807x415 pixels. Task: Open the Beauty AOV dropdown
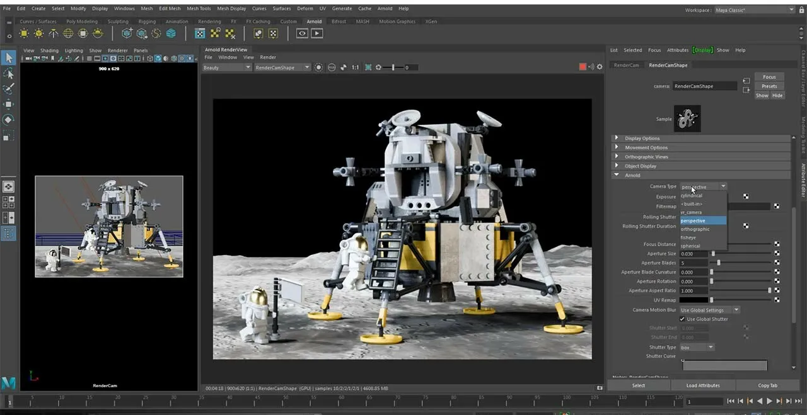point(227,67)
